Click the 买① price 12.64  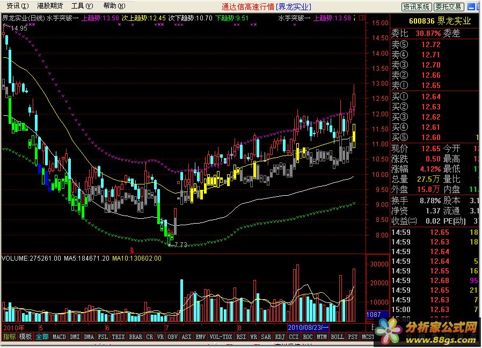click(431, 97)
